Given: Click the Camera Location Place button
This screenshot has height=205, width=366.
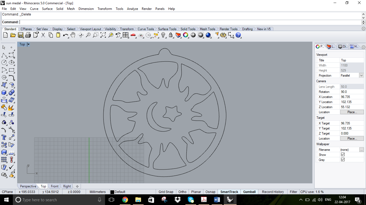Looking at the screenshot, I should tap(352, 112).
